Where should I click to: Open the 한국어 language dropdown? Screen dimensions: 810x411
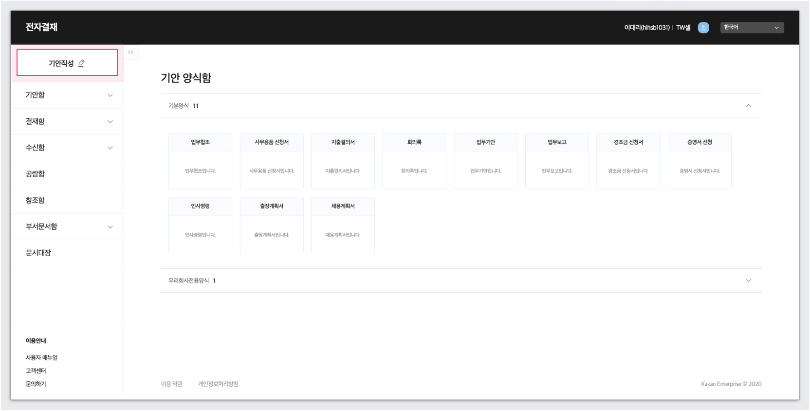752,27
